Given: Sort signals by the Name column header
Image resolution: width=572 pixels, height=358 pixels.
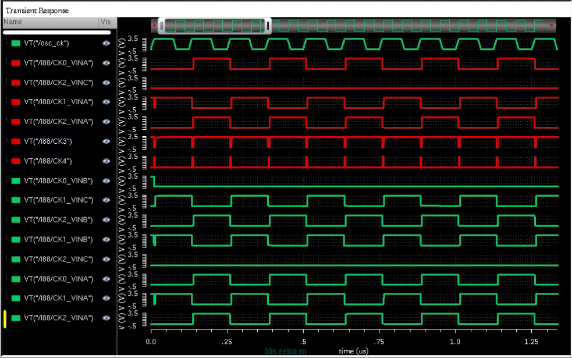Looking at the screenshot, I should [51, 22].
